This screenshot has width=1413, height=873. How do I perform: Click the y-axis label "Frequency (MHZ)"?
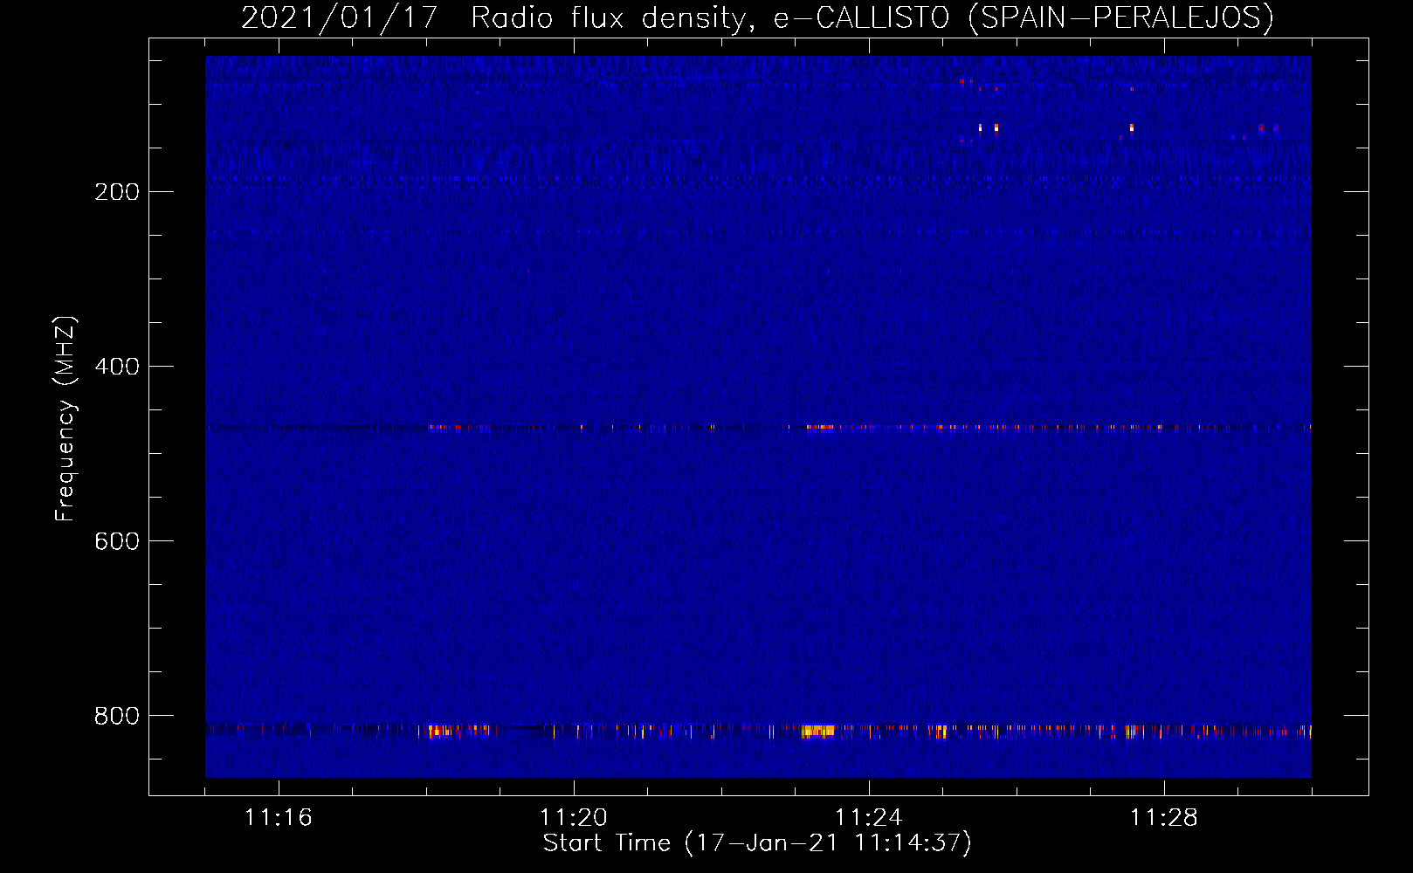coord(65,419)
